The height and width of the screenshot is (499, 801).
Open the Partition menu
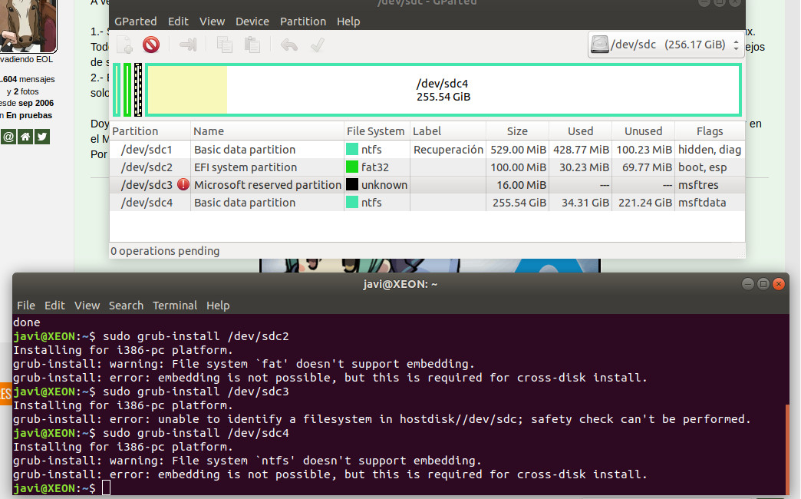coord(303,21)
